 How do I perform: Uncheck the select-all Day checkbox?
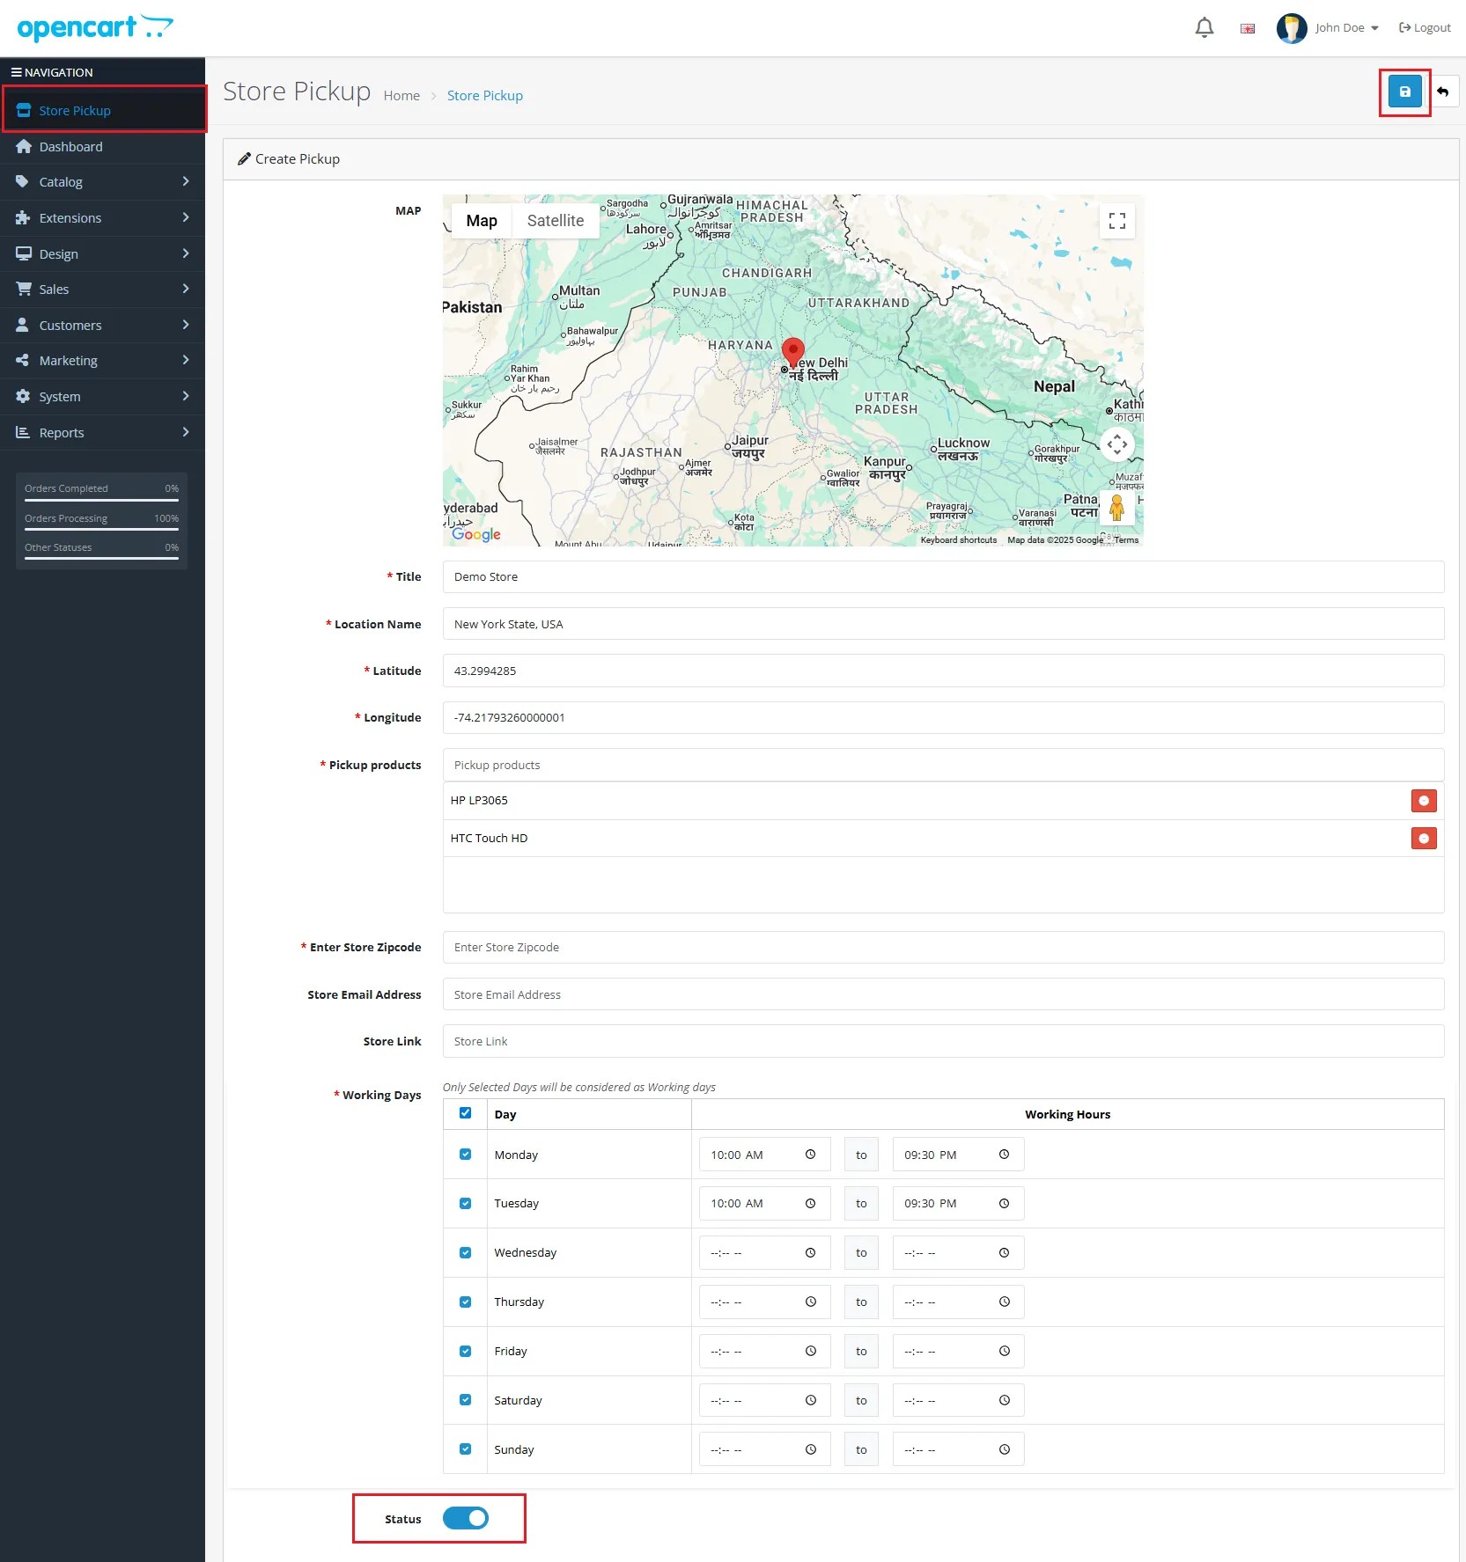[465, 1113]
